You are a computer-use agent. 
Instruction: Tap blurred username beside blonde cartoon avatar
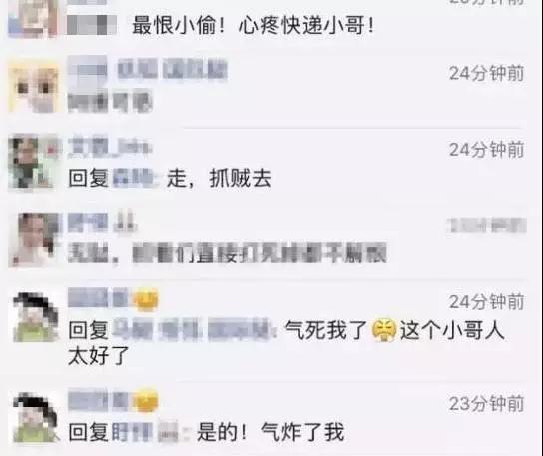tap(147, 70)
